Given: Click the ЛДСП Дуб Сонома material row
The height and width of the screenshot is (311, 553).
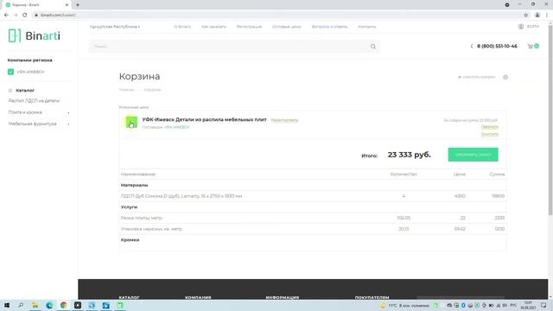Looking at the screenshot, I should 313,196.
